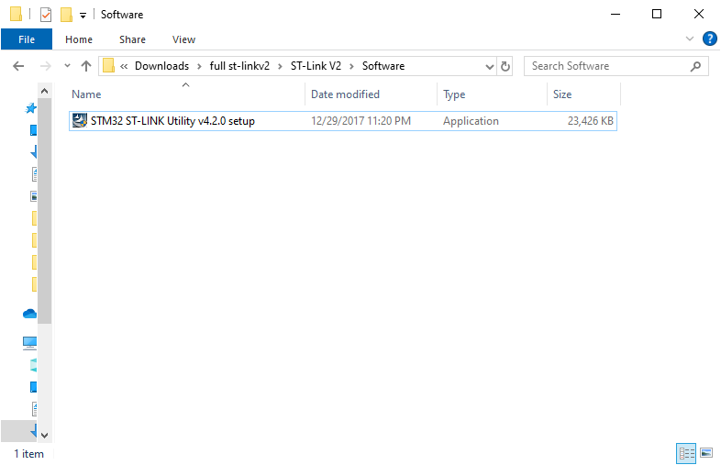Expand the address bar history dropdown
Image resolution: width=721 pixels, height=465 pixels.
(x=490, y=67)
